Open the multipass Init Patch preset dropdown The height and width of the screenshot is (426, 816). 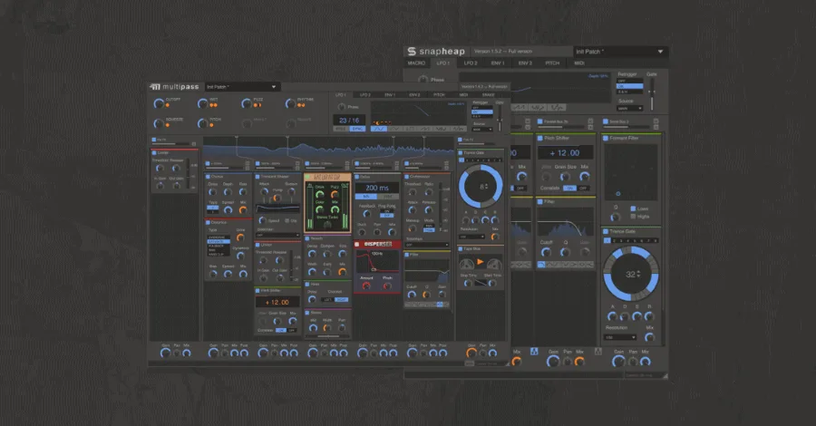click(x=241, y=87)
